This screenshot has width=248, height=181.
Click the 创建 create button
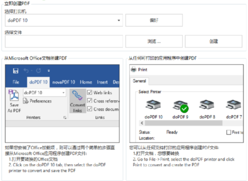[x=214, y=41]
